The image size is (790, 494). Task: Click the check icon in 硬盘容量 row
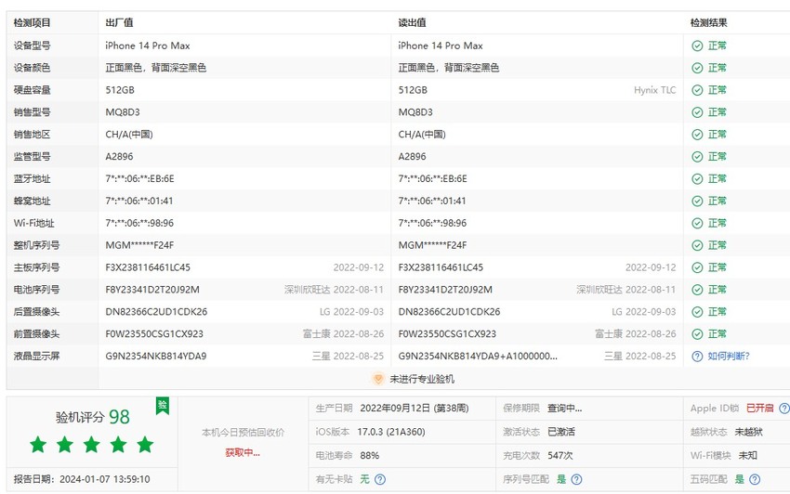click(697, 90)
